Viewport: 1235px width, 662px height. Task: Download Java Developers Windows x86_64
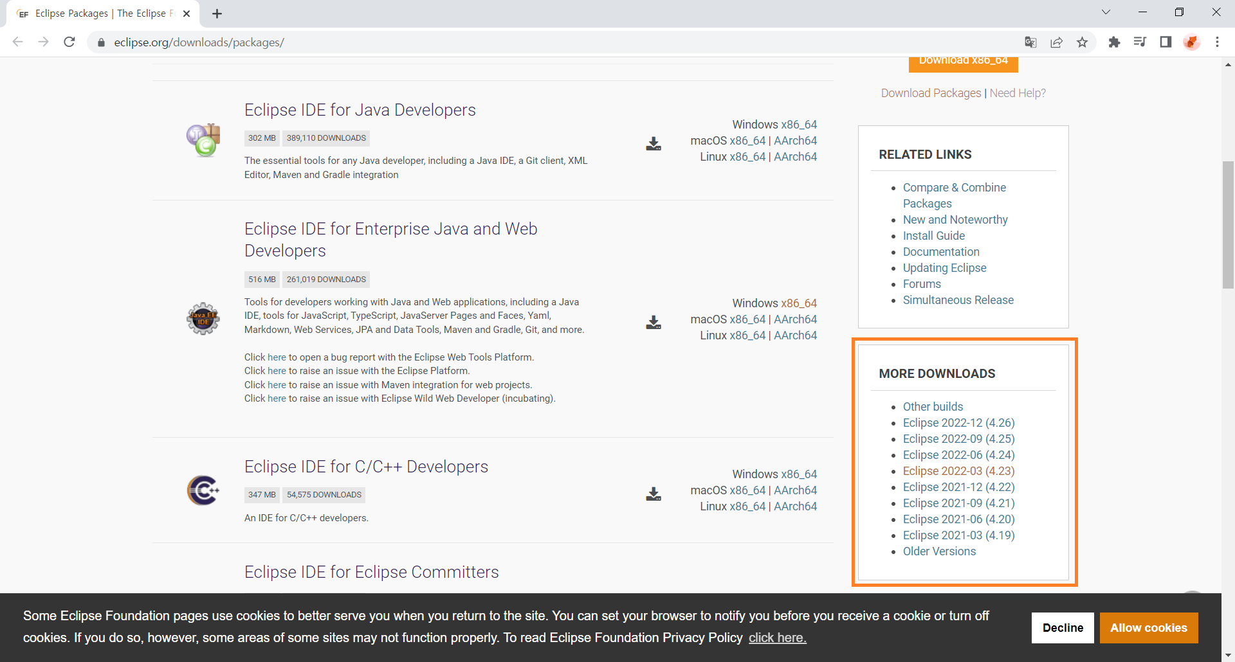pos(799,125)
